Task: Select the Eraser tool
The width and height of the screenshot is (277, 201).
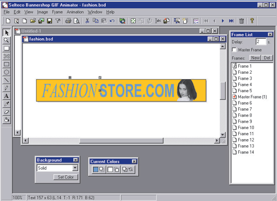Action: 6,112
